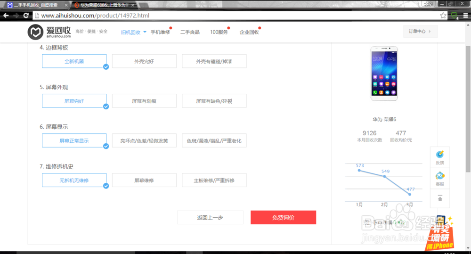The height and width of the screenshot is (254, 471).
Task: Select 亮坏点/色差/轻微发黄 option
Action: pos(144,141)
